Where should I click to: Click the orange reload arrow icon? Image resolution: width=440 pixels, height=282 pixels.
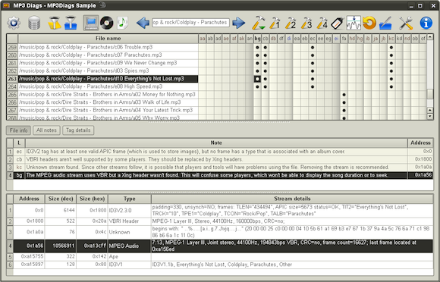pyautogui.click(x=369, y=23)
